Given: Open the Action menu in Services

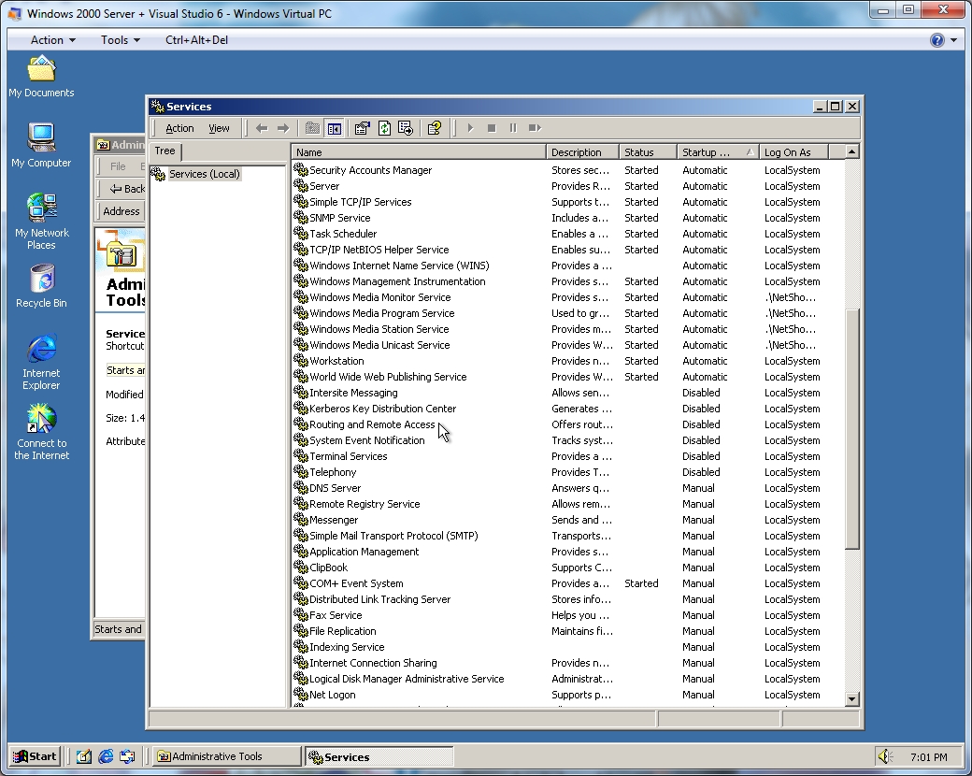Looking at the screenshot, I should [x=179, y=128].
